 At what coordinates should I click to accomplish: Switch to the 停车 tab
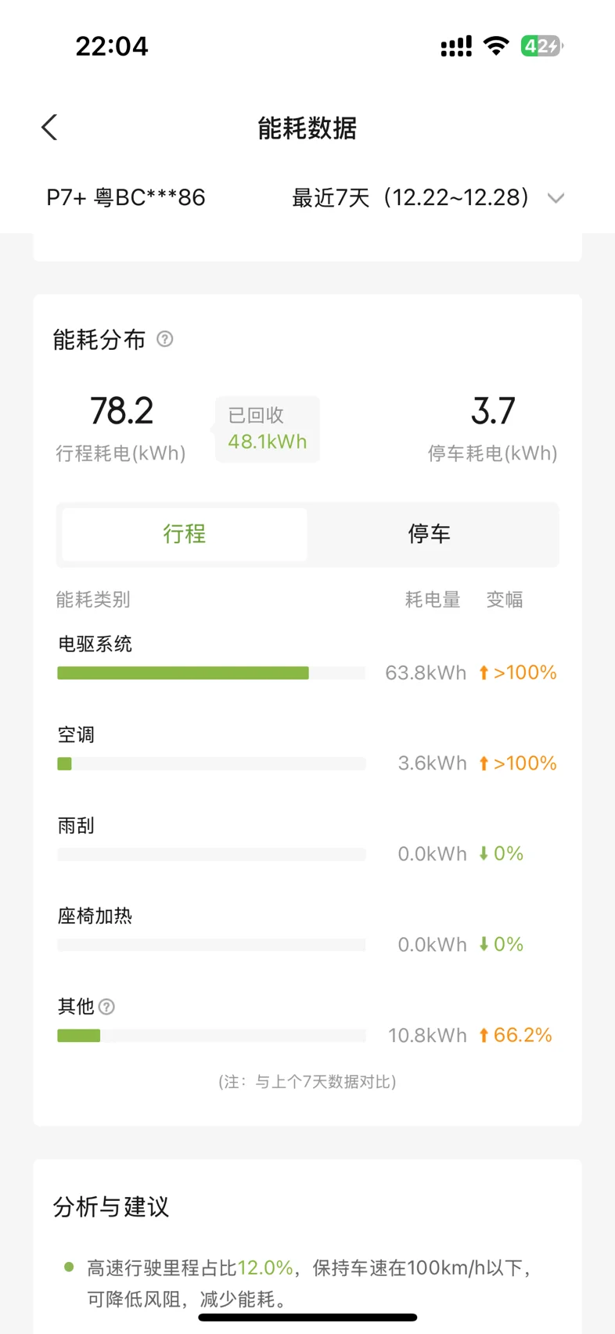[x=430, y=534]
